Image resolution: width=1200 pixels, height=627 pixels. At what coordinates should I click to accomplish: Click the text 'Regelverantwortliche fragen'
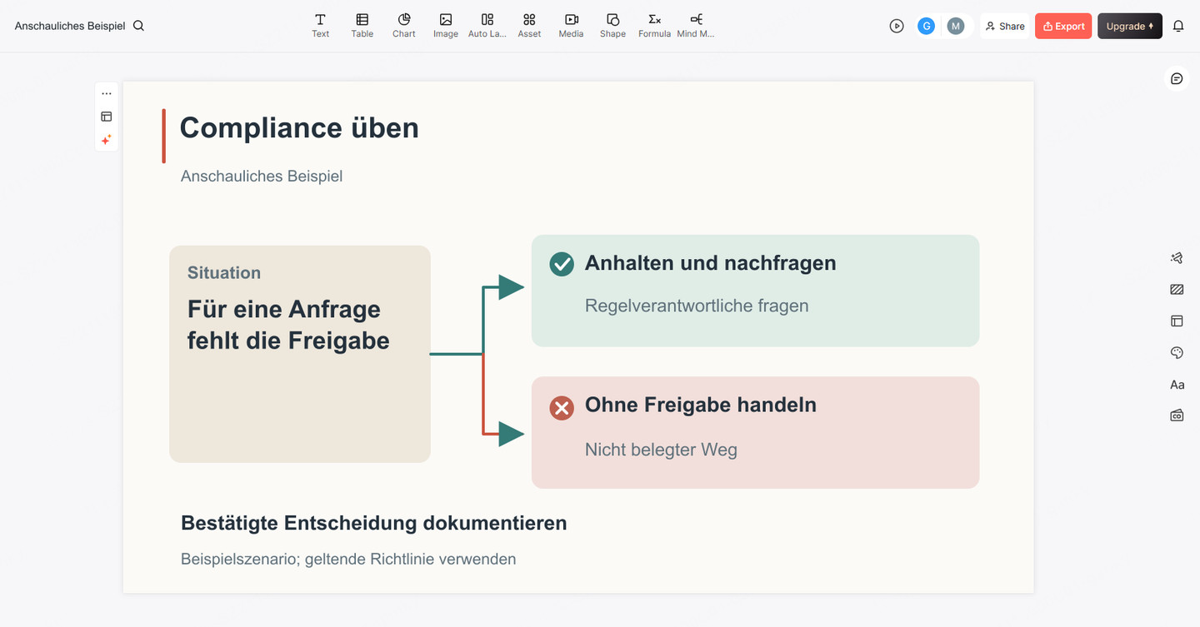pos(697,306)
